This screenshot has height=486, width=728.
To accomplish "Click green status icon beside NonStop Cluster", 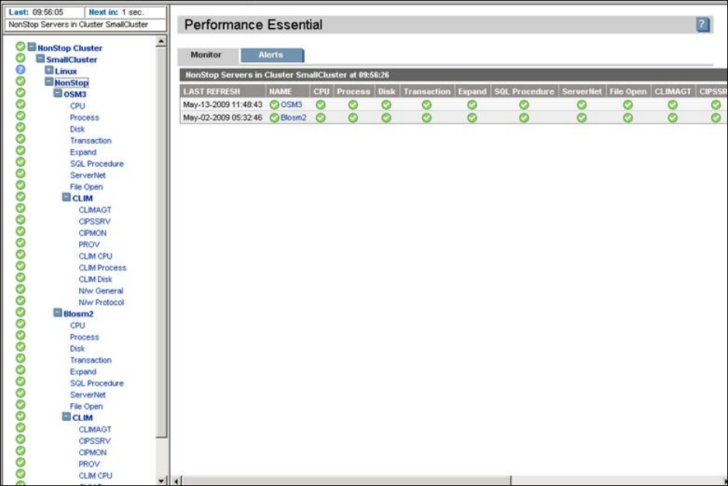I will coord(20,47).
